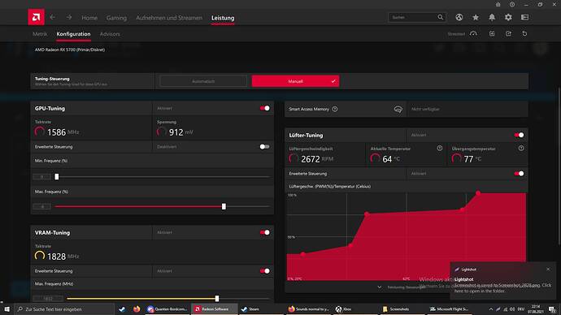Click the lowest-left fan curve point
Screen dimensions: 561x315
(x=303, y=254)
